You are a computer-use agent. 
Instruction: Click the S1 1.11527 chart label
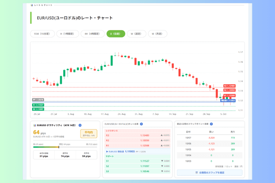pyautogui.click(x=38, y=105)
